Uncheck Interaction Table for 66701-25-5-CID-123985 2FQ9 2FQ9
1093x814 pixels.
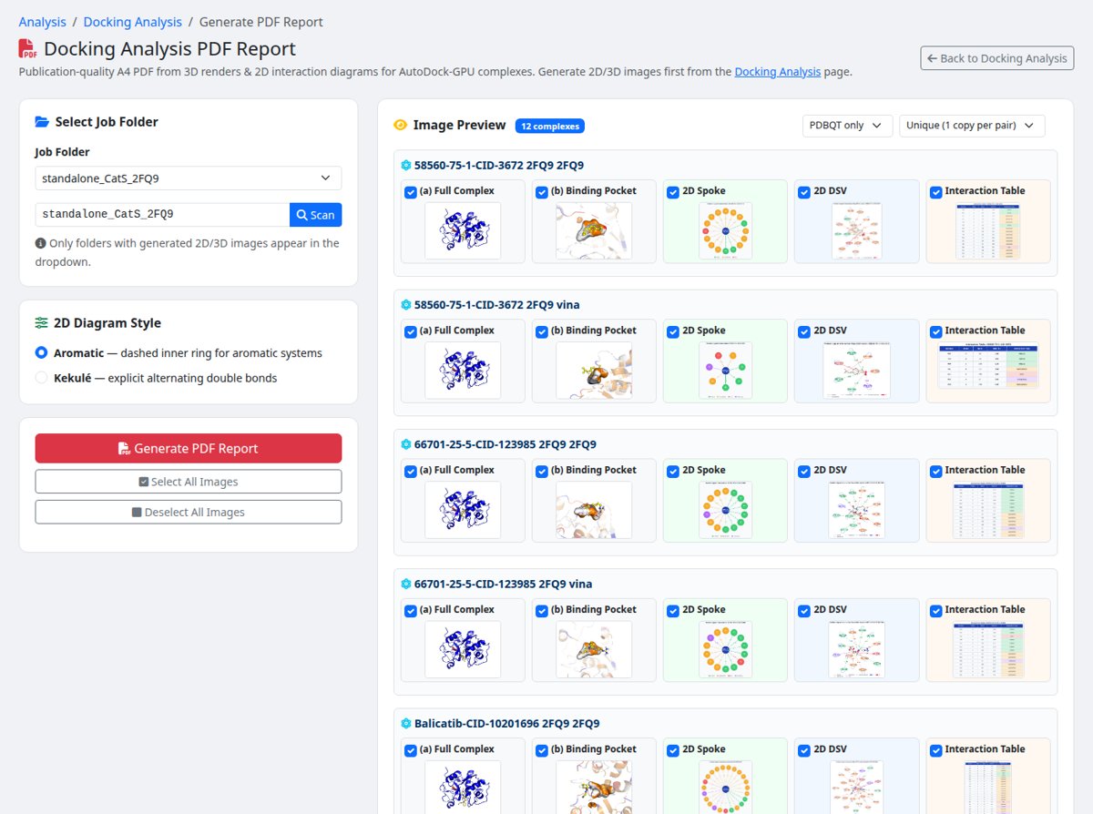click(935, 471)
